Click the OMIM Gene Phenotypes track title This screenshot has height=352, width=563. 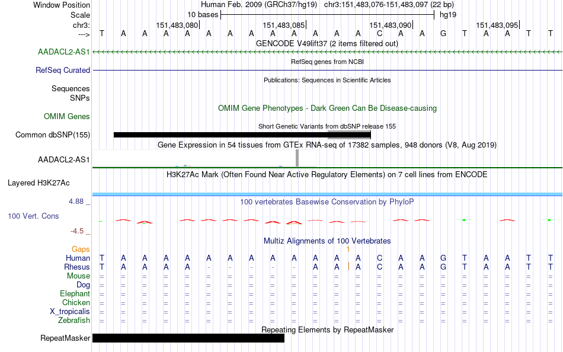[x=327, y=108]
